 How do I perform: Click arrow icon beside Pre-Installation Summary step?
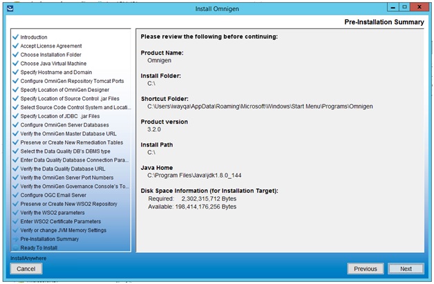click(x=15, y=239)
